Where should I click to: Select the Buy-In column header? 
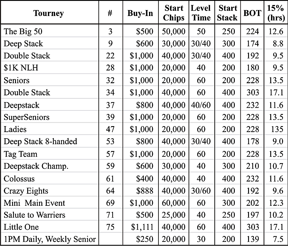pyautogui.click(x=140, y=13)
